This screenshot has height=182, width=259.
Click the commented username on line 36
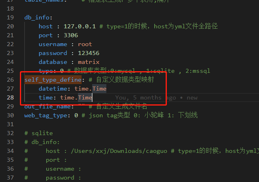point(60,169)
